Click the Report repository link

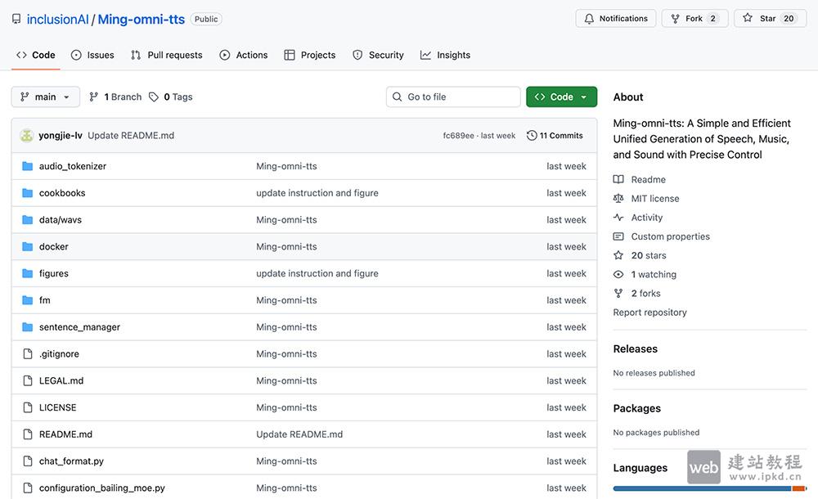(649, 312)
